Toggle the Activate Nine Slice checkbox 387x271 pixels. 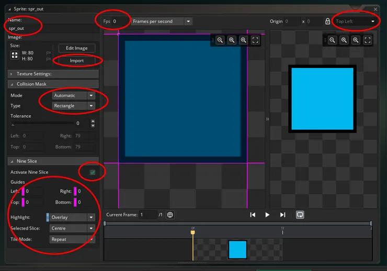click(93, 172)
